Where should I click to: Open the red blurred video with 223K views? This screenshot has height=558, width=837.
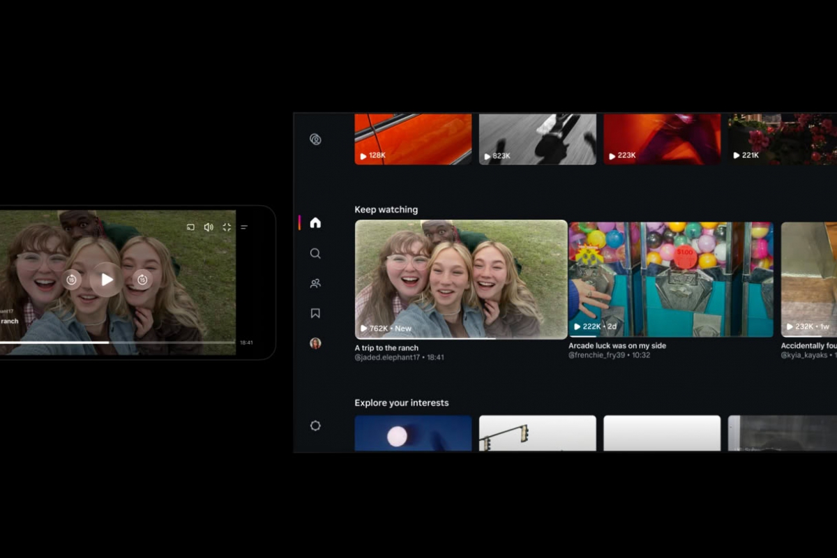(662, 139)
